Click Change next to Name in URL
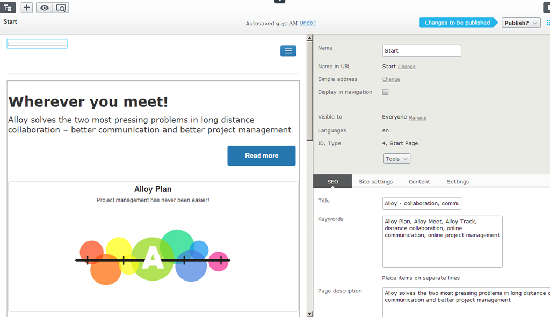Viewport: 550px width, 317px height. [x=407, y=67]
